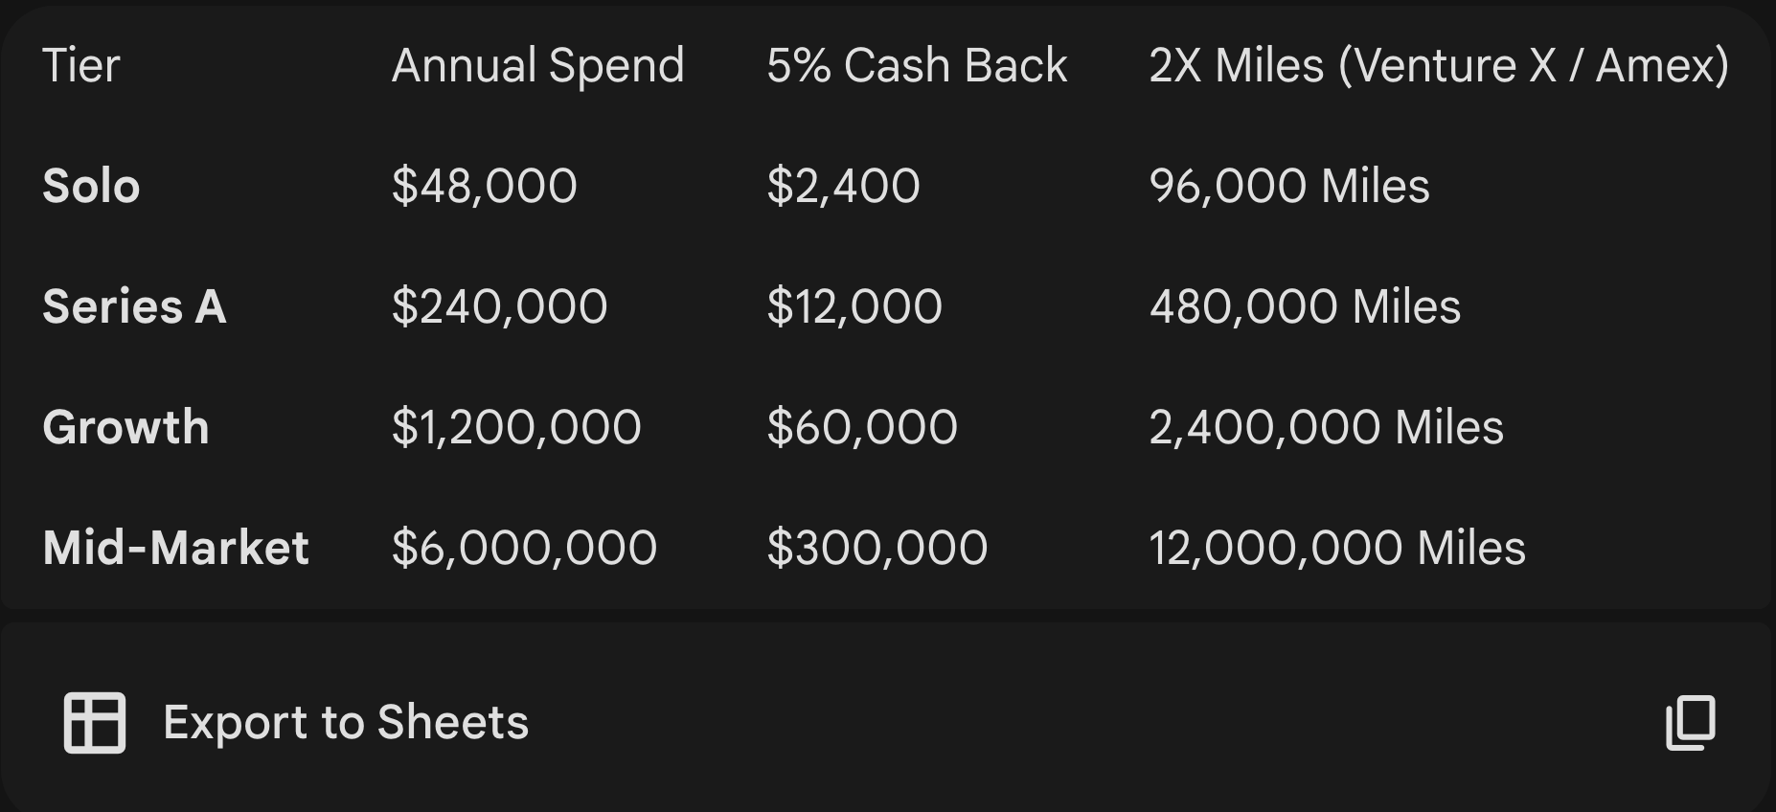Copy the table using the copy icon
The height and width of the screenshot is (812, 1776).
click(1691, 723)
